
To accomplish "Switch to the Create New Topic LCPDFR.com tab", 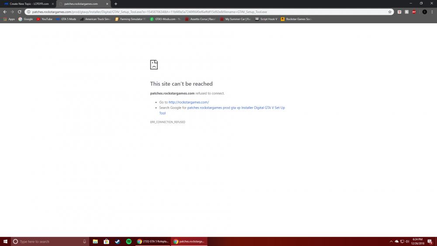I will click(28, 4).
